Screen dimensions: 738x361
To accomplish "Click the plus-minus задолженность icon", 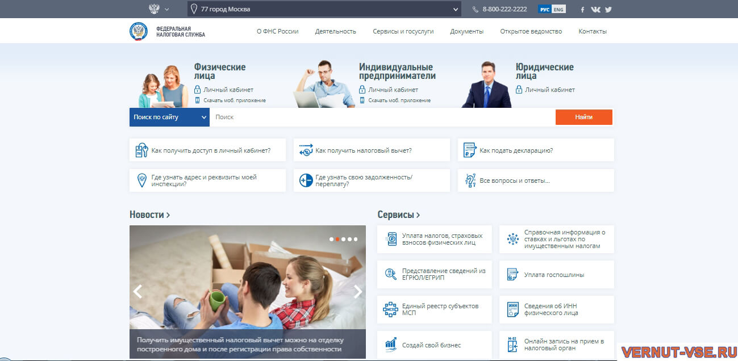I will [306, 181].
